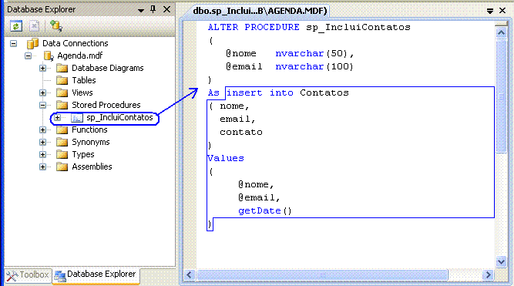Click the disabled Stop Refresh toolbar icon
The height and width of the screenshot is (286, 514).
click(35, 26)
